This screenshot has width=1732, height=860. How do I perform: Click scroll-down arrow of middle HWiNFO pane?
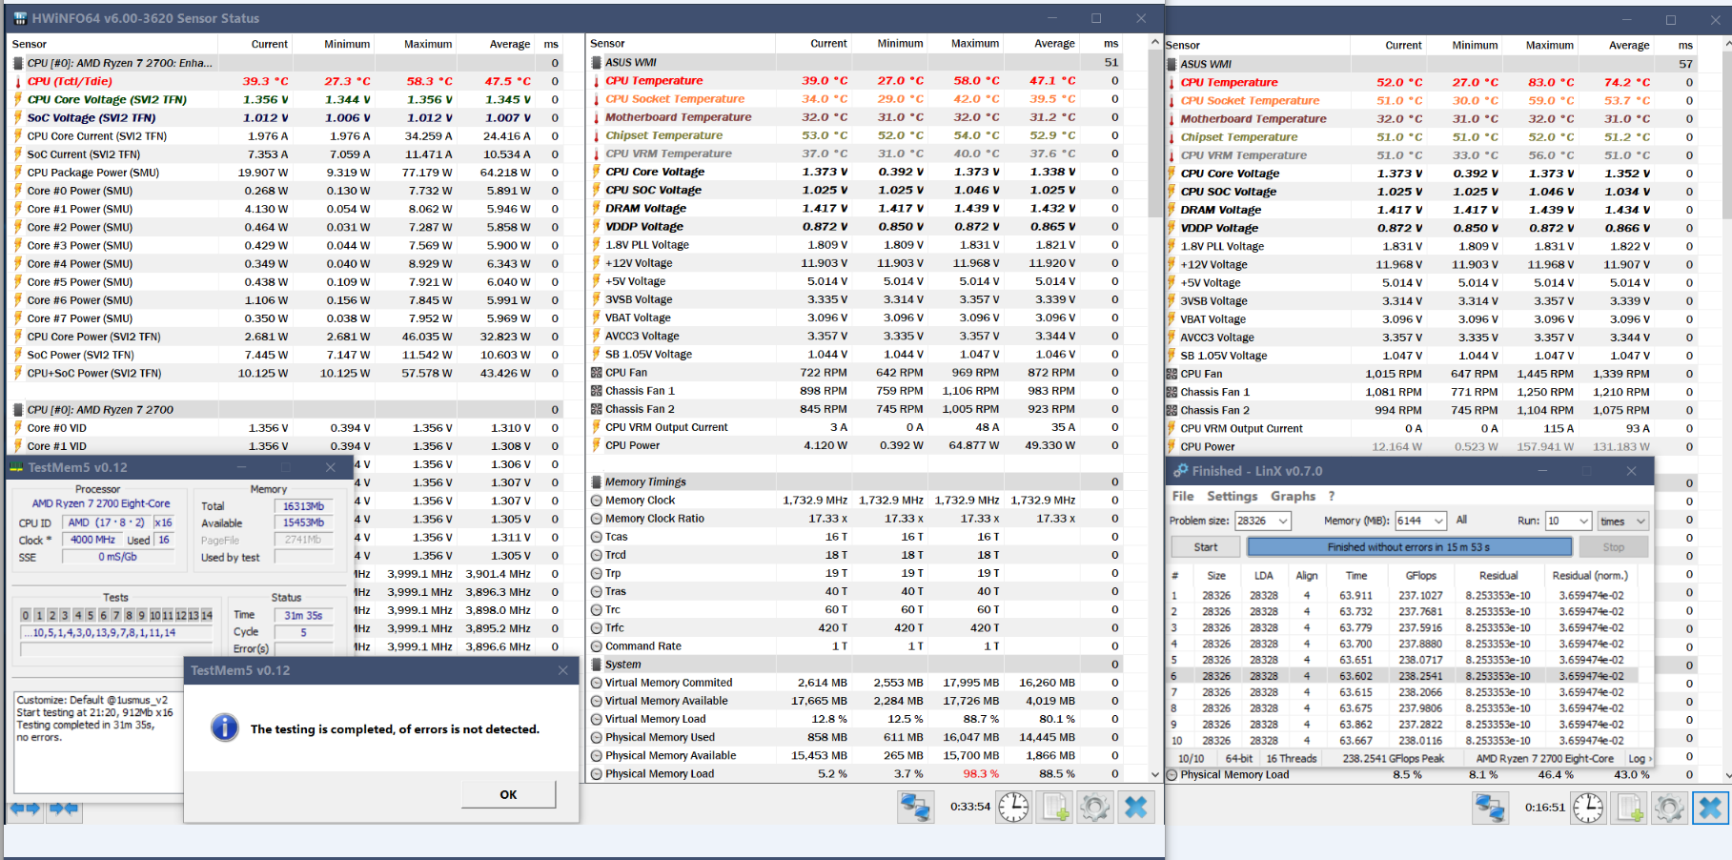point(1155,775)
